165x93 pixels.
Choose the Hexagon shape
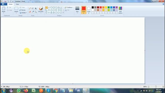tap(54, 10)
